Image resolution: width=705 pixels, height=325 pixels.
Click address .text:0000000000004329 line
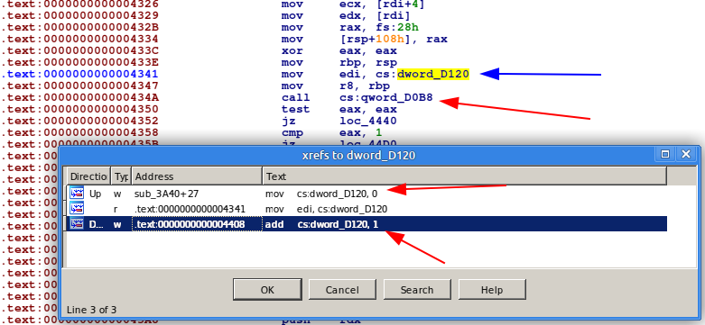click(x=79, y=15)
